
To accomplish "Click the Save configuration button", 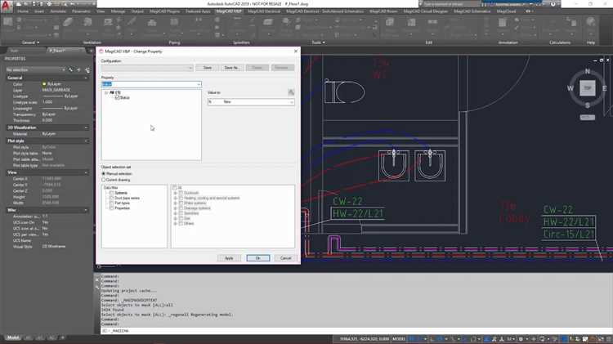I will 208,68.
